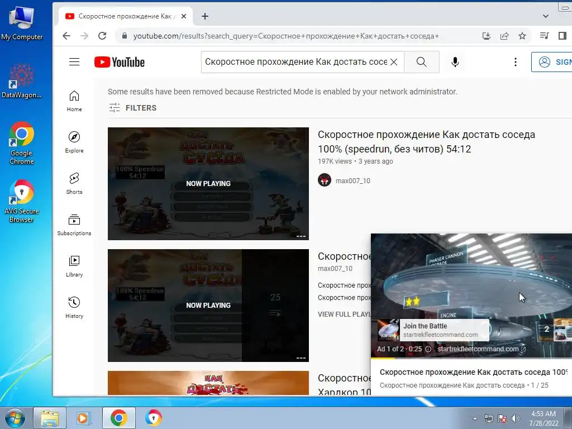Image resolution: width=572 pixels, height=429 pixels.
Task: Open History in YouTube sidebar
Action: [x=74, y=308]
